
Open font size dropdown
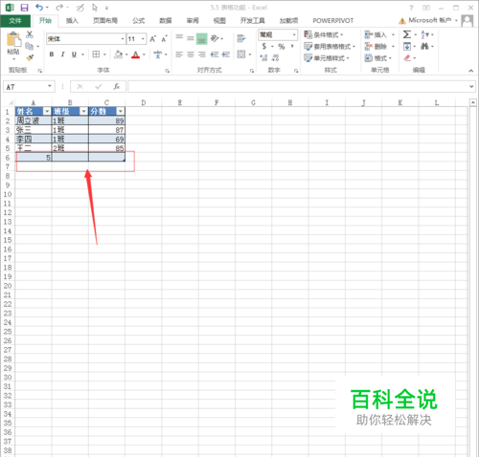[x=144, y=39]
